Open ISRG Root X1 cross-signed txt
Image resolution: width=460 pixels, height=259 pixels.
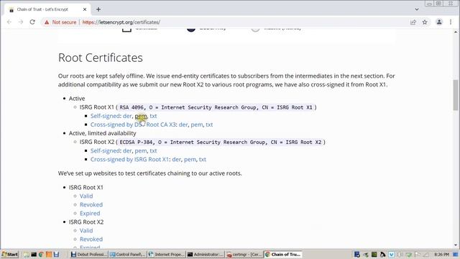(x=203, y=160)
